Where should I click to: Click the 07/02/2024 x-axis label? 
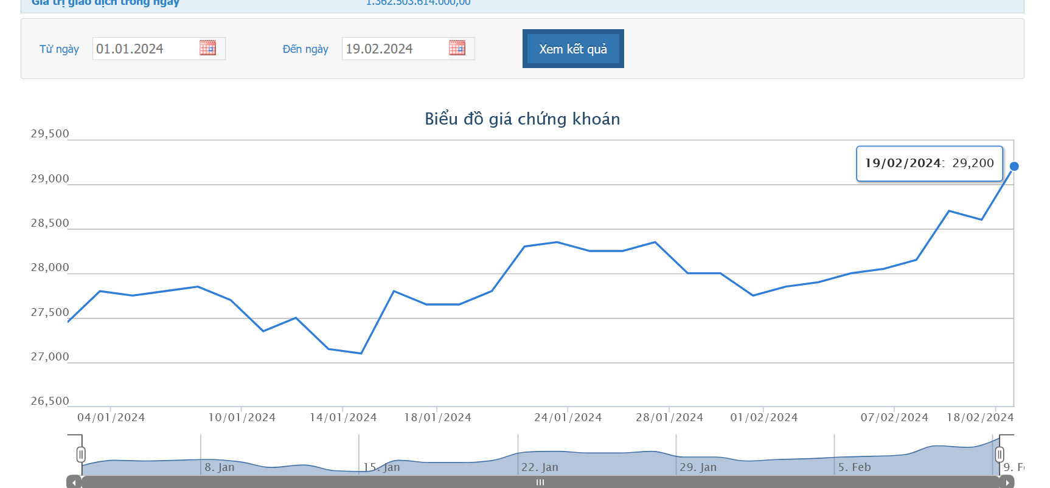[894, 418]
